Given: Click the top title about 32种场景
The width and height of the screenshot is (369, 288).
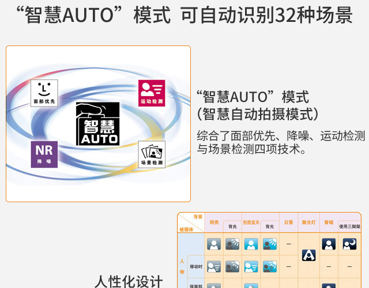Looking at the screenshot, I should [x=184, y=15].
